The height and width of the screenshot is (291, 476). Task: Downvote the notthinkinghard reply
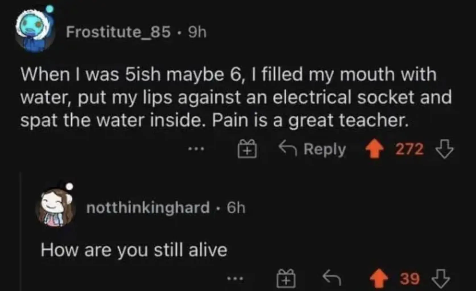pos(441,278)
